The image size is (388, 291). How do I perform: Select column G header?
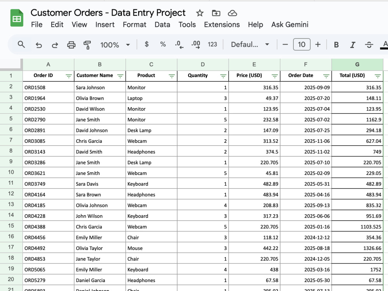pos(357,64)
